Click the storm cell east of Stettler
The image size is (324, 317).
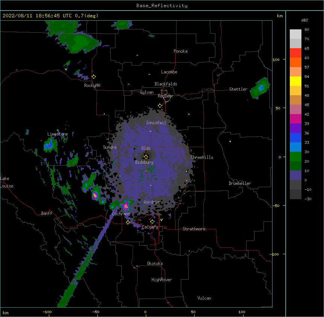(260, 88)
